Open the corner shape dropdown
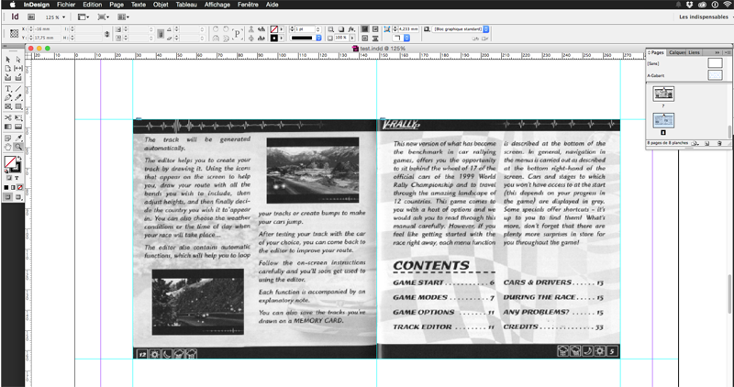 tap(401, 38)
